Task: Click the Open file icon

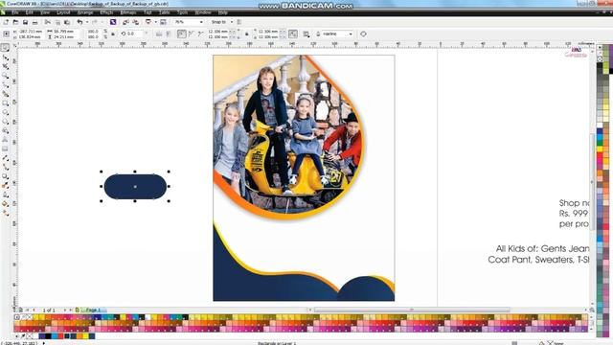Action: pos(15,22)
